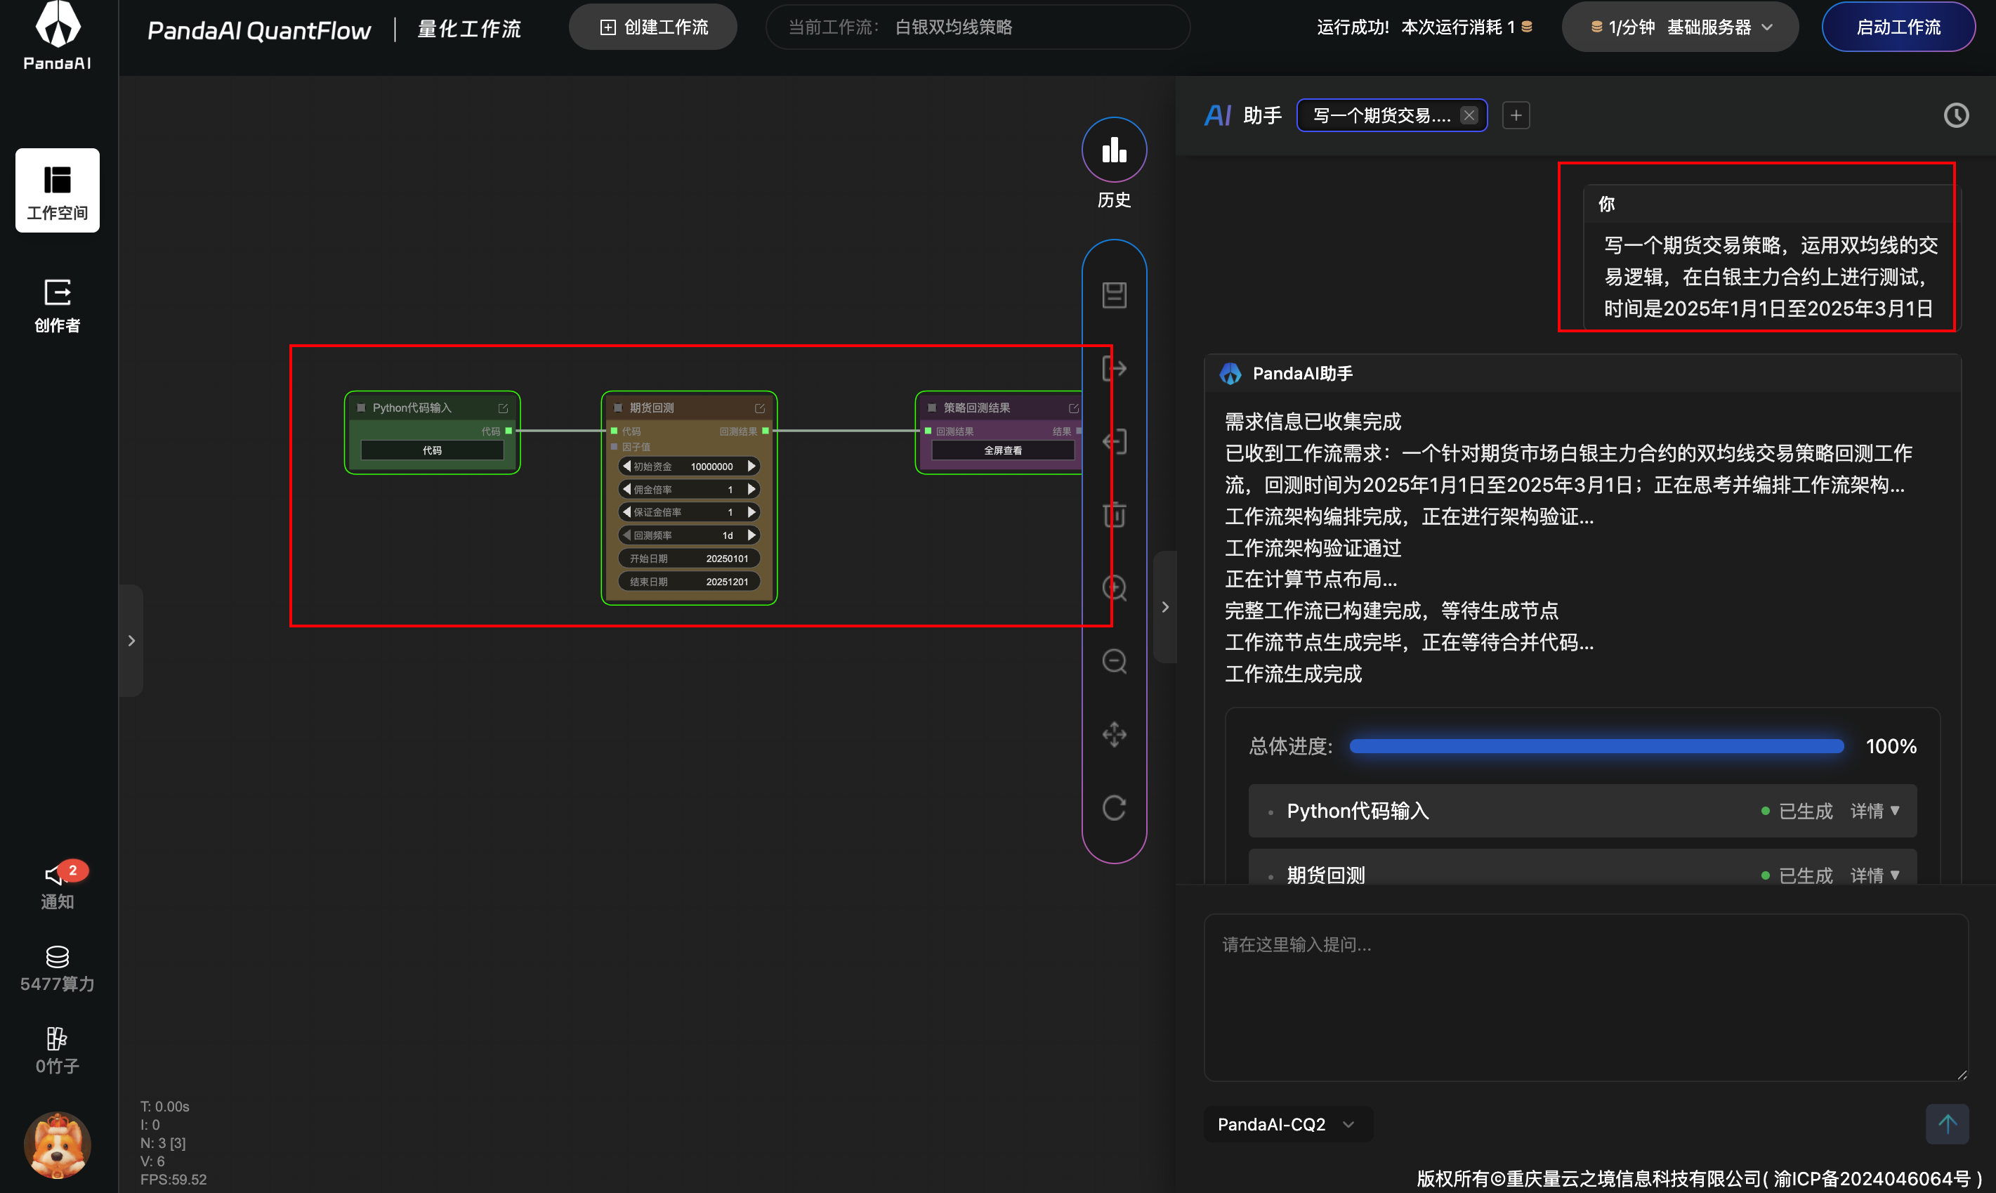The width and height of the screenshot is (1996, 1193).
Task: Click the 创建工作流 button
Action: click(x=652, y=27)
